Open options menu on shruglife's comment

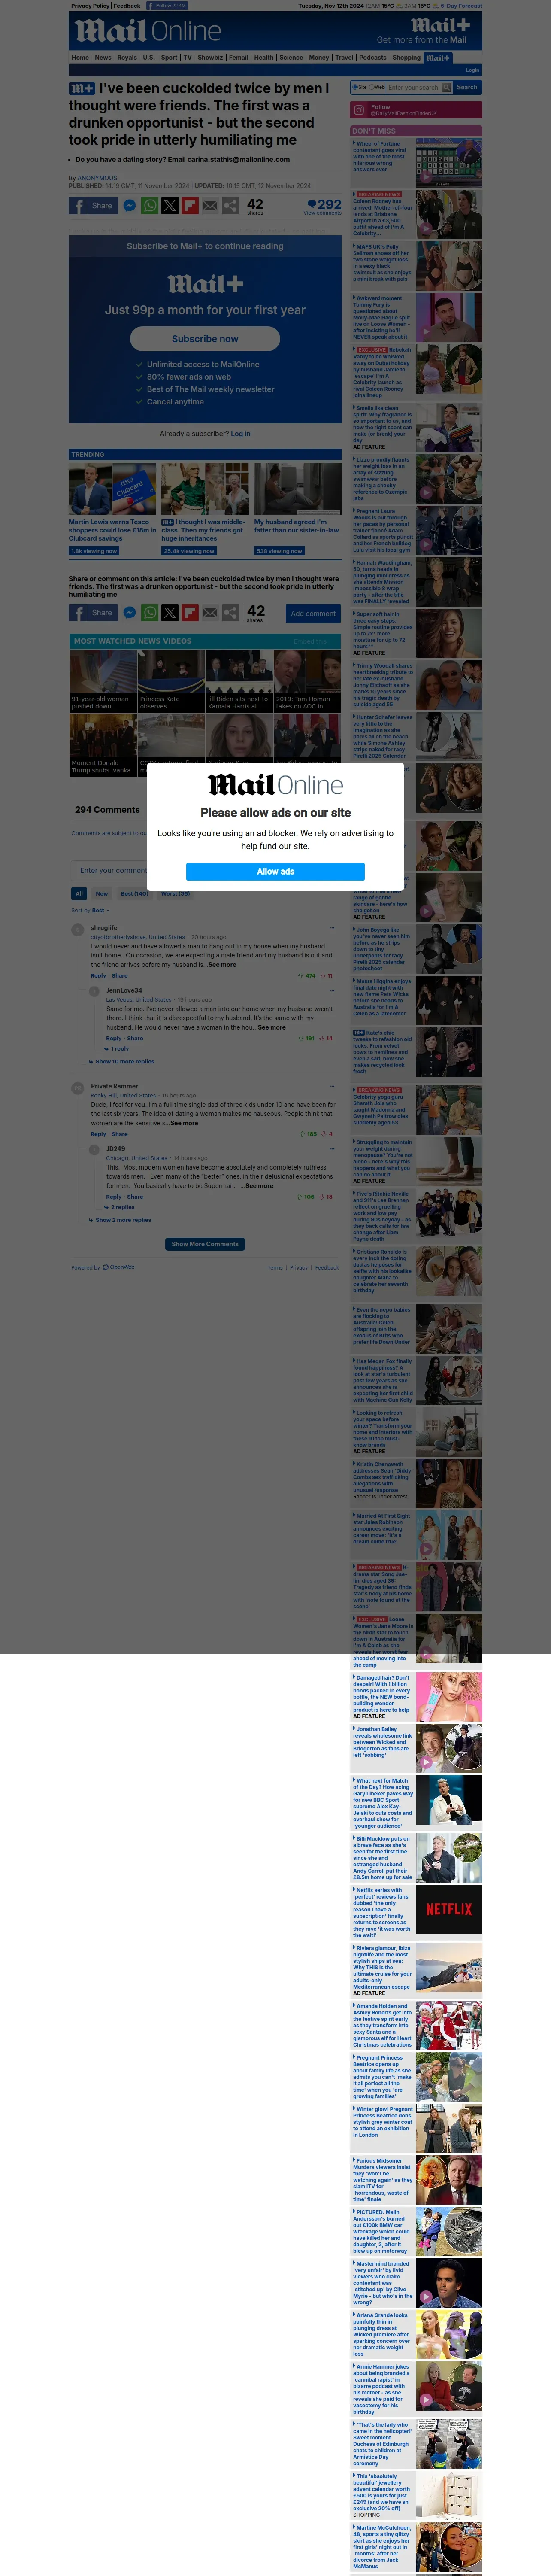point(333,927)
